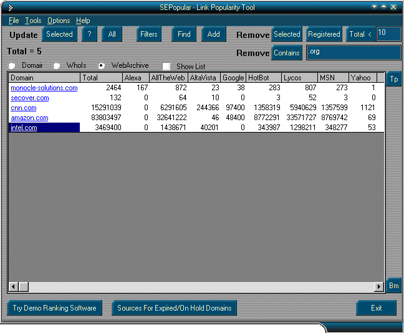Open the Options menu
Screen dimensions: 404x333
pos(59,21)
